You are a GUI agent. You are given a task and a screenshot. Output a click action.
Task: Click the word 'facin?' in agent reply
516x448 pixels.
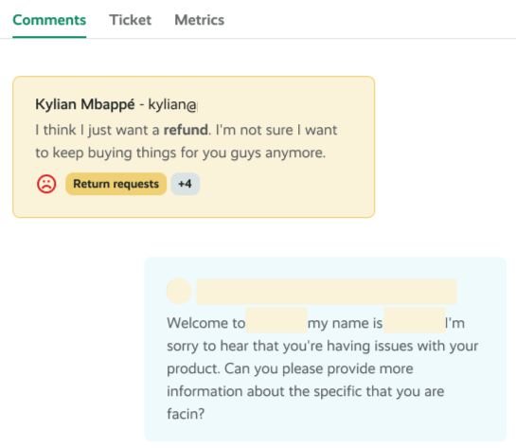[x=186, y=414]
